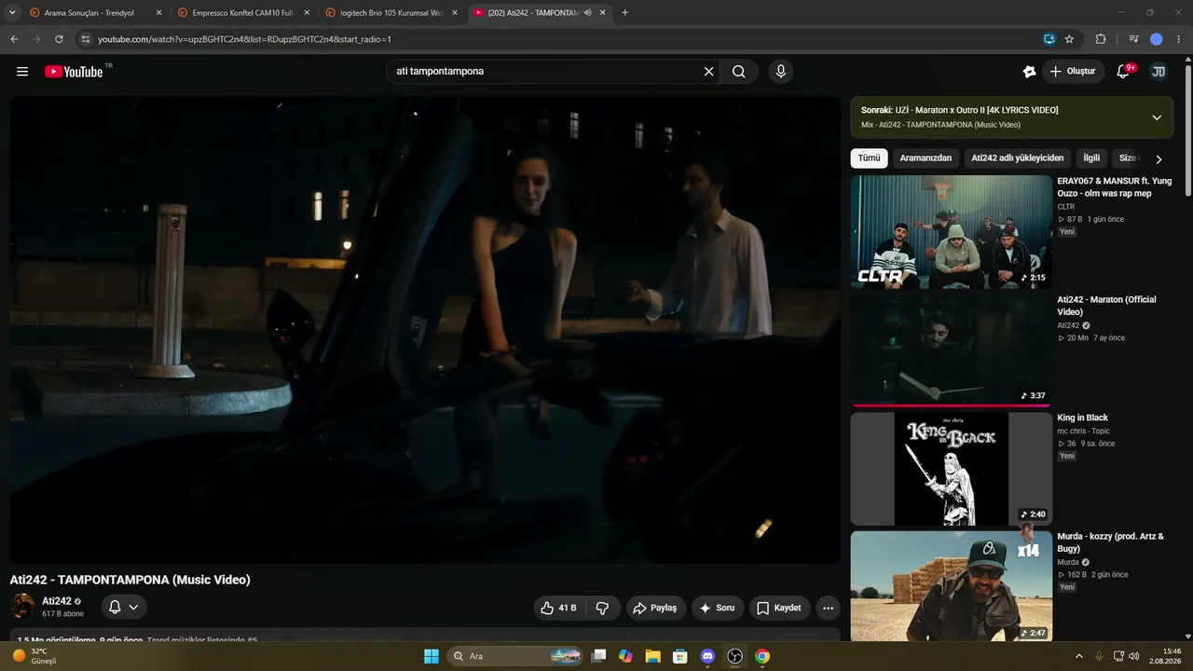Open the Ati242 channel avatar
The image size is (1193, 671).
pyautogui.click(x=22, y=607)
